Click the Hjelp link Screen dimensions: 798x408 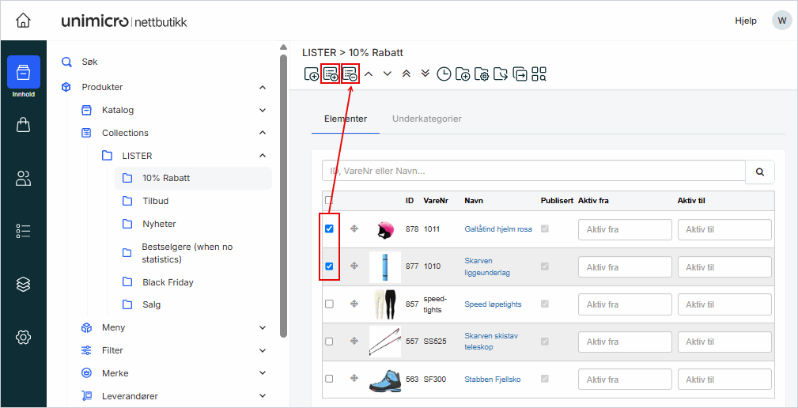746,21
